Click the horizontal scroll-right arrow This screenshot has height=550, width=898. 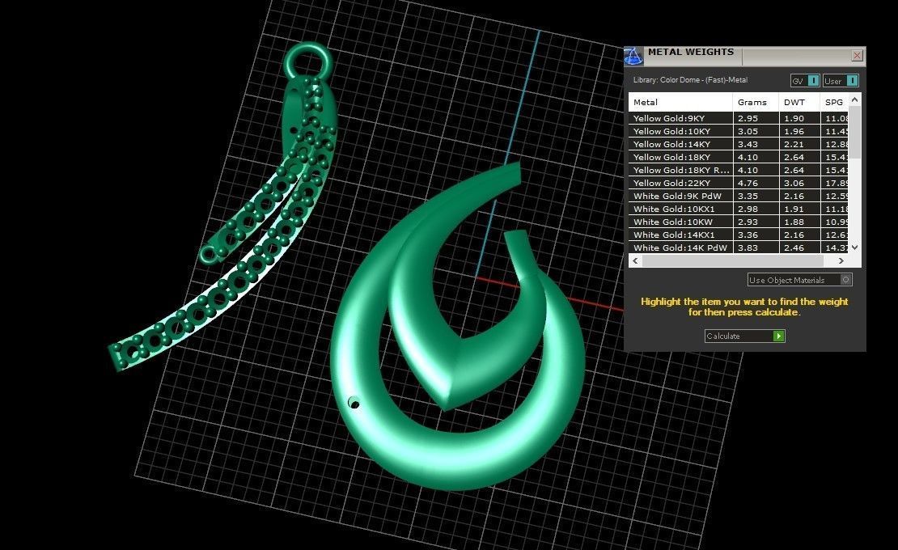coord(841,261)
